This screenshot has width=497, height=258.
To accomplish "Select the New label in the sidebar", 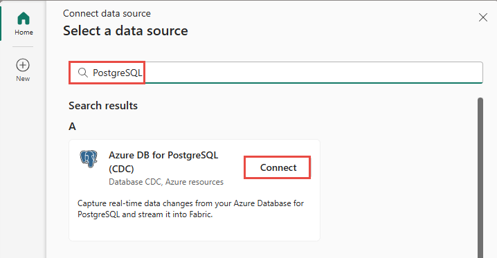I will click(x=23, y=79).
